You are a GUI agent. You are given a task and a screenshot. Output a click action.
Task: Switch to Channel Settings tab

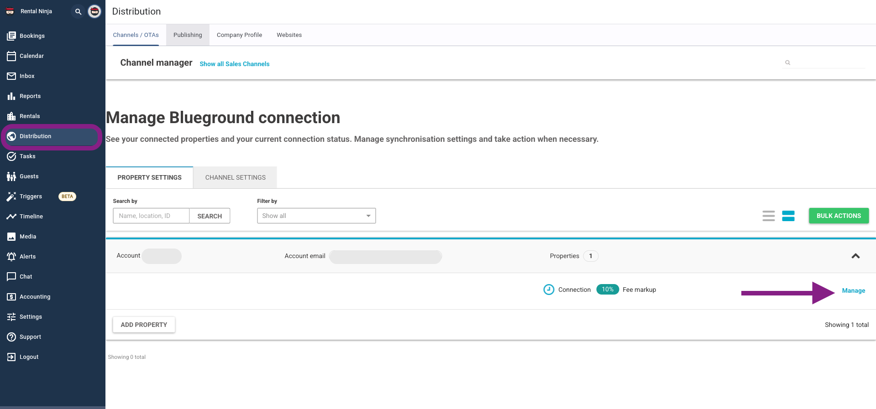(x=235, y=177)
